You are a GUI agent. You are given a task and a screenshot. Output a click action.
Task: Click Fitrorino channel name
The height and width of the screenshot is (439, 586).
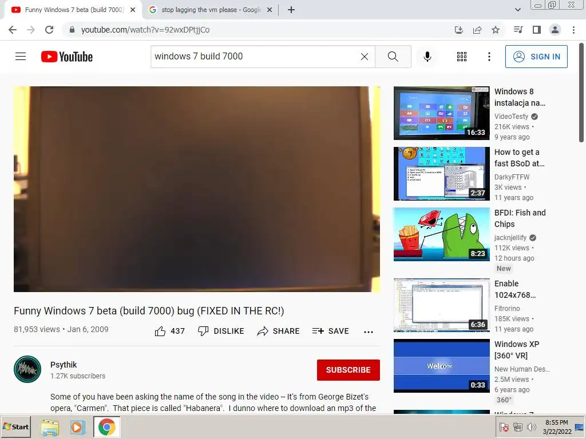tap(507, 308)
